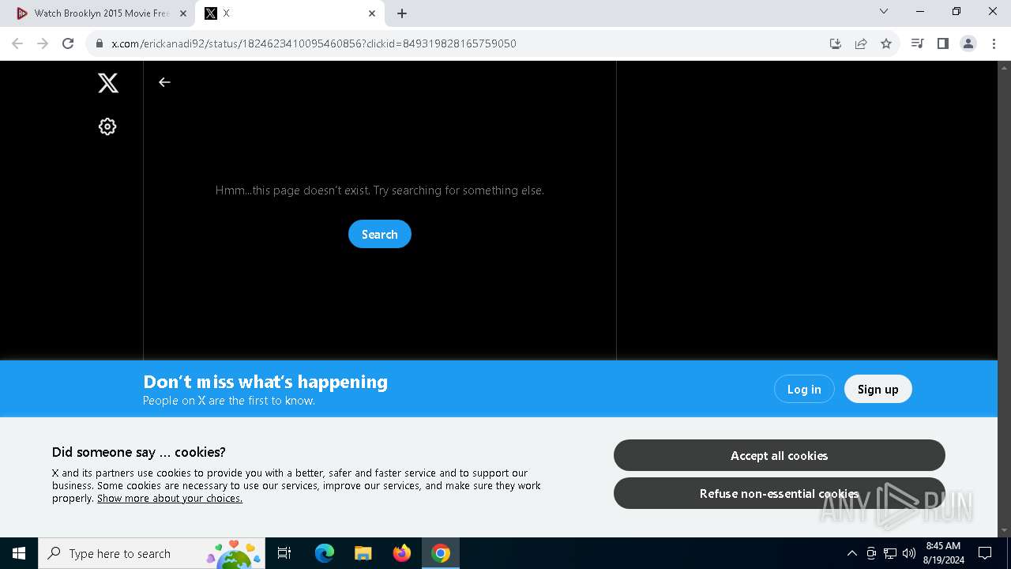Click 'Did someone say … cookies?' heading
This screenshot has height=569, width=1011.
tap(139, 452)
